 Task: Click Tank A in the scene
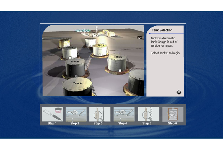pyautogui.click(x=77, y=87)
